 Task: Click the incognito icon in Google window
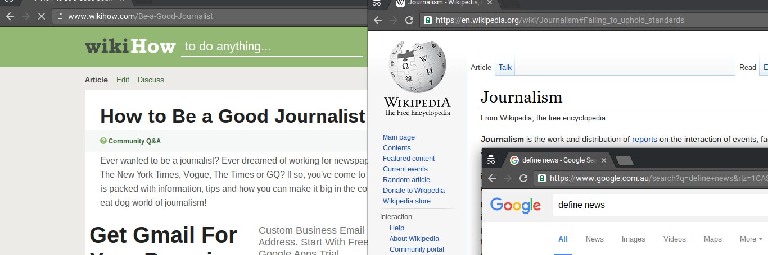pos(491,159)
